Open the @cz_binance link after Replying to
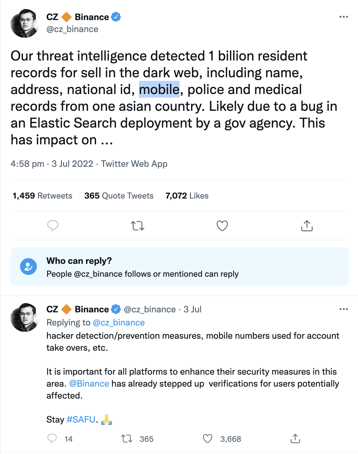 (119, 323)
